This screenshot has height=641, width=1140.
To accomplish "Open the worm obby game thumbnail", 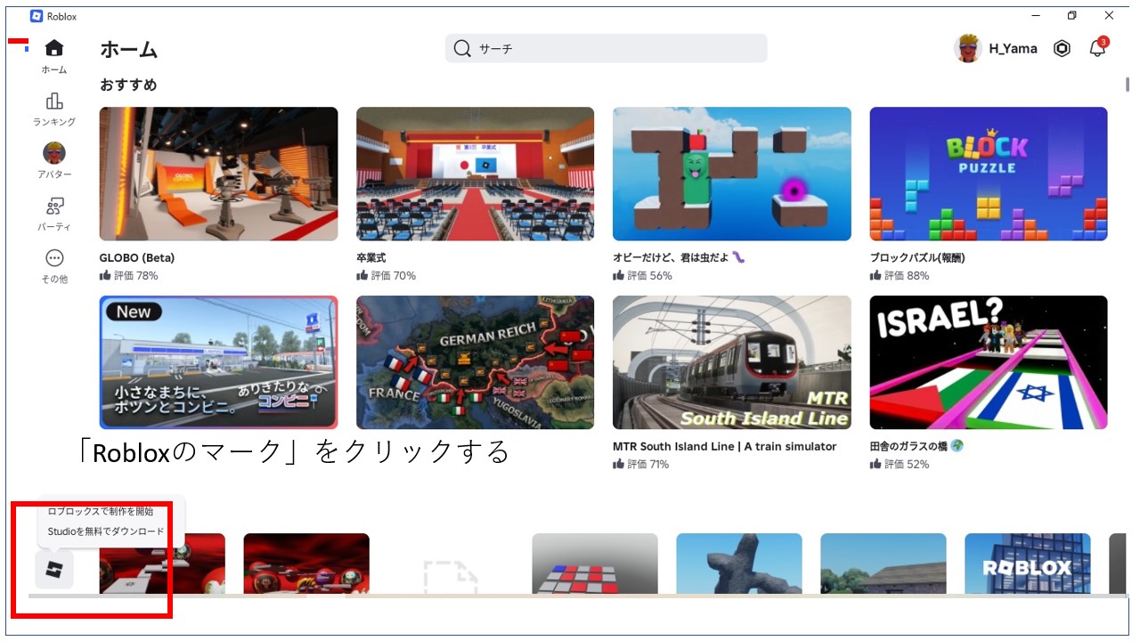I will pyautogui.click(x=732, y=174).
